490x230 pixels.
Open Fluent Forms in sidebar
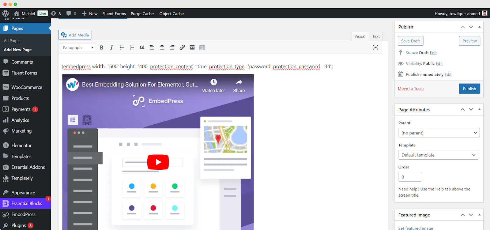point(25,73)
